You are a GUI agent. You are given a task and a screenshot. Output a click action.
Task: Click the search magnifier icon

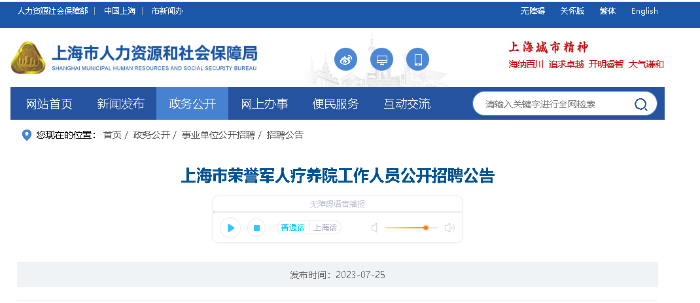tap(640, 104)
